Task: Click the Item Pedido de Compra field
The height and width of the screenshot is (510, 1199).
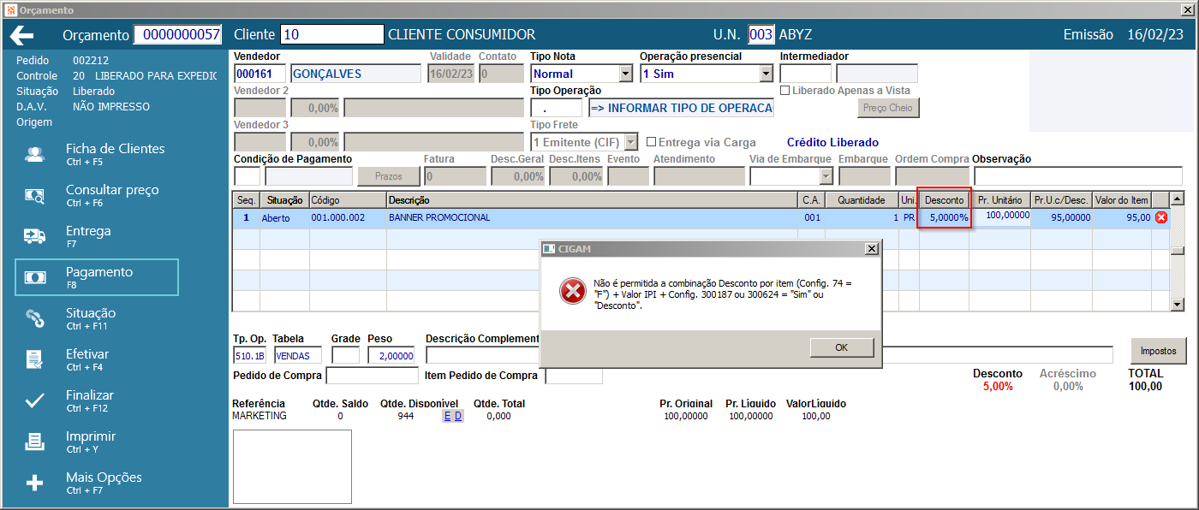Action: click(x=574, y=376)
